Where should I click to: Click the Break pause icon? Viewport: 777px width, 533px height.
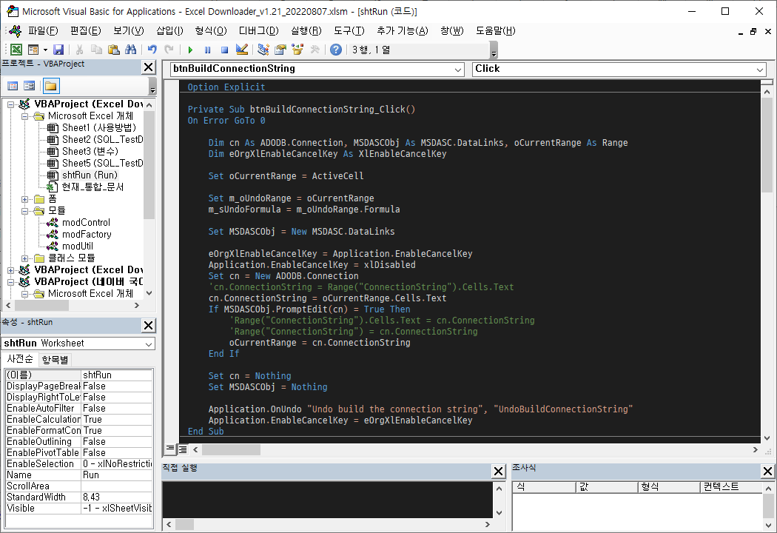(208, 50)
